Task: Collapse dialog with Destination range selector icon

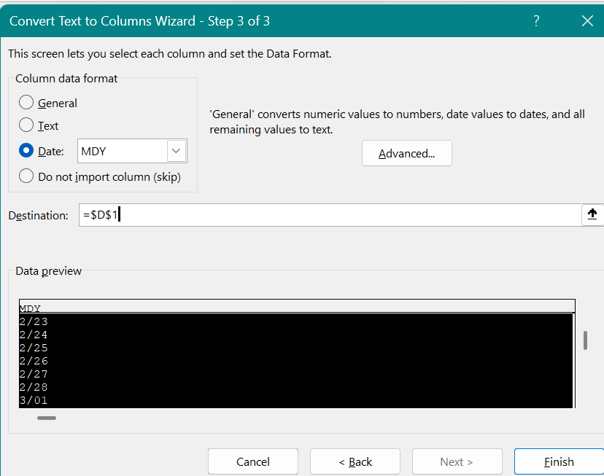Action: click(x=592, y=214)
